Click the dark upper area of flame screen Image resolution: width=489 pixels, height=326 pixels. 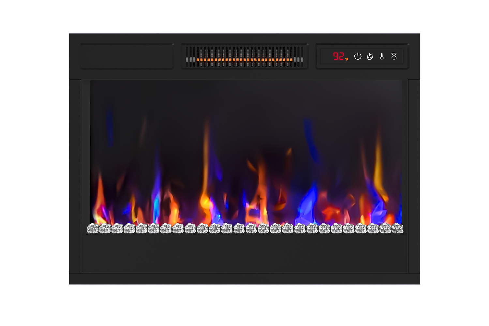pyautogui.click(x=244, y=98)
